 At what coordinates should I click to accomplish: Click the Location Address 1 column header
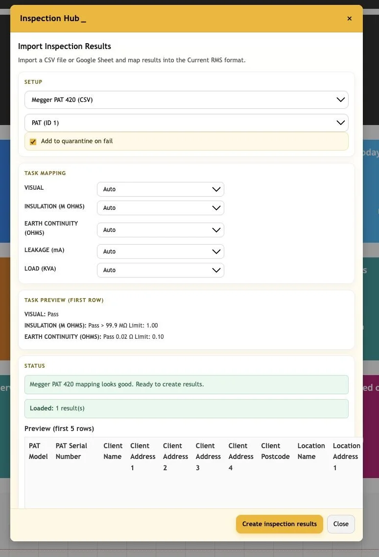[x=346, y=457]
